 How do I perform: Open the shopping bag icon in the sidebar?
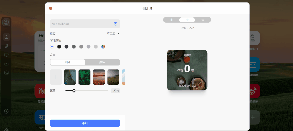(x=6, y=63)
